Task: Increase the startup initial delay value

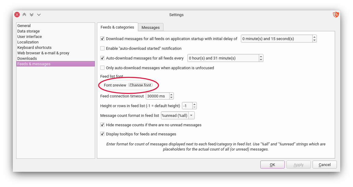Action: pyautogui.click(x=314, y=37)
